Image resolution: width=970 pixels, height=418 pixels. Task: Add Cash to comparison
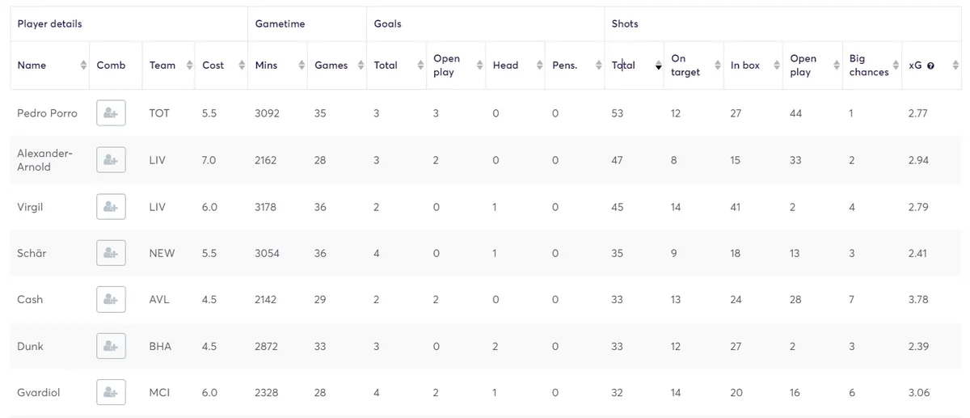(x=111, y=299)
